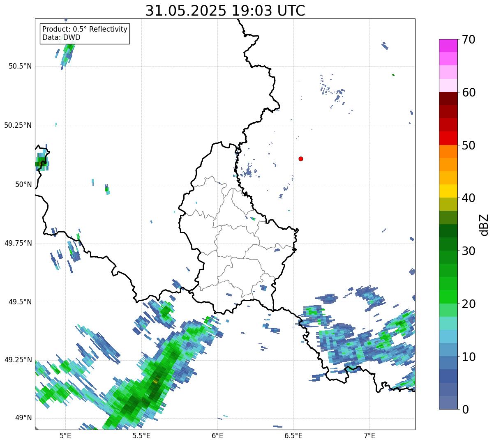Click the title 31.05.2025 19:03 UTC
The image size is (494, 444).
click(x=225, y=11)
